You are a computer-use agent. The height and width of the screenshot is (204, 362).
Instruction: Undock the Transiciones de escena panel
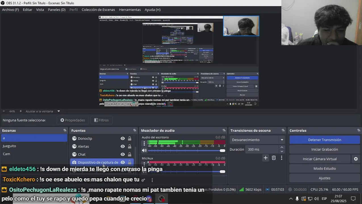pyautogui.click(x=283, y=130)
